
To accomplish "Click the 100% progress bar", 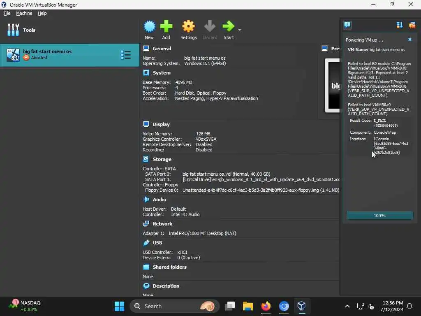I will tap(379, 216).
